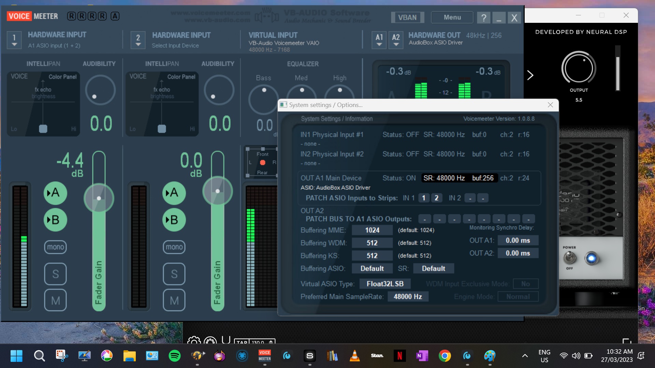Open Windows taskbar search

[39, 356]
